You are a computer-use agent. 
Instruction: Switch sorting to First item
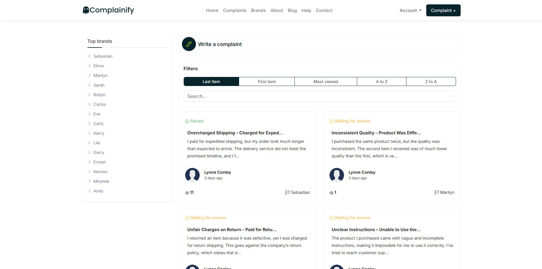(266, 82)
